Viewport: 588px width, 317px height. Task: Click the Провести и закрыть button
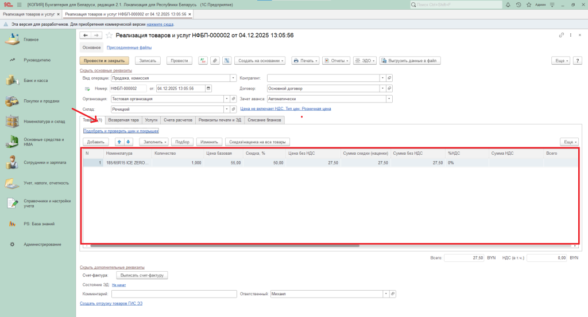pos(105,60)
